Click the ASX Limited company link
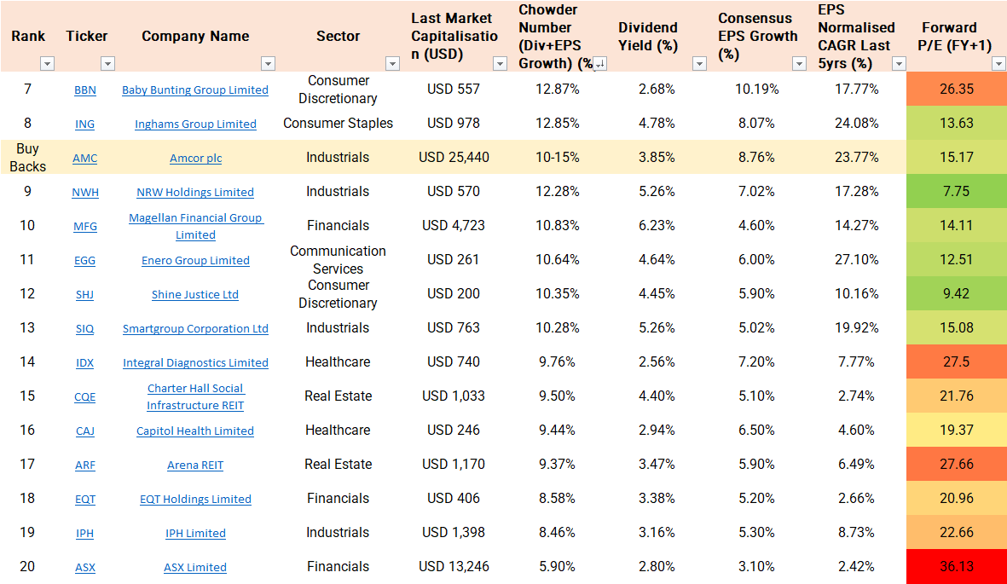 pos(195,568)
